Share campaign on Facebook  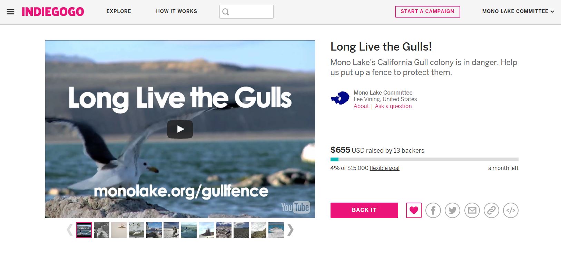coord(433,210)
